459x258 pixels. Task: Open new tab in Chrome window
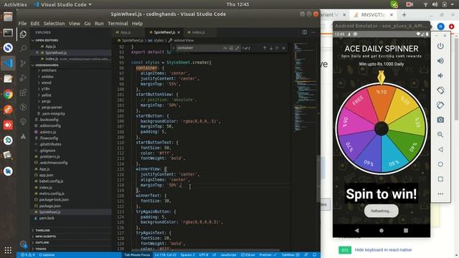[x=404, y=14]
